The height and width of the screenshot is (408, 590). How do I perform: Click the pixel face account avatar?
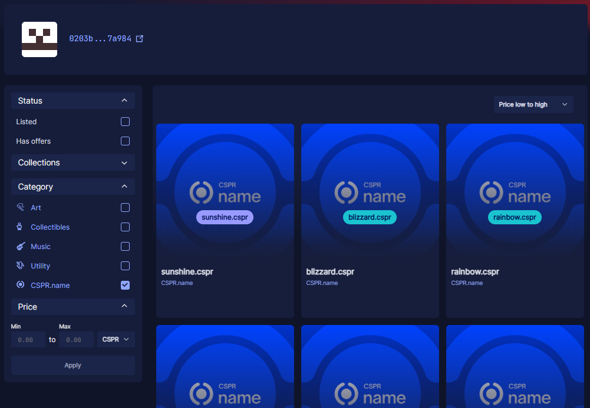click(39, 39)
